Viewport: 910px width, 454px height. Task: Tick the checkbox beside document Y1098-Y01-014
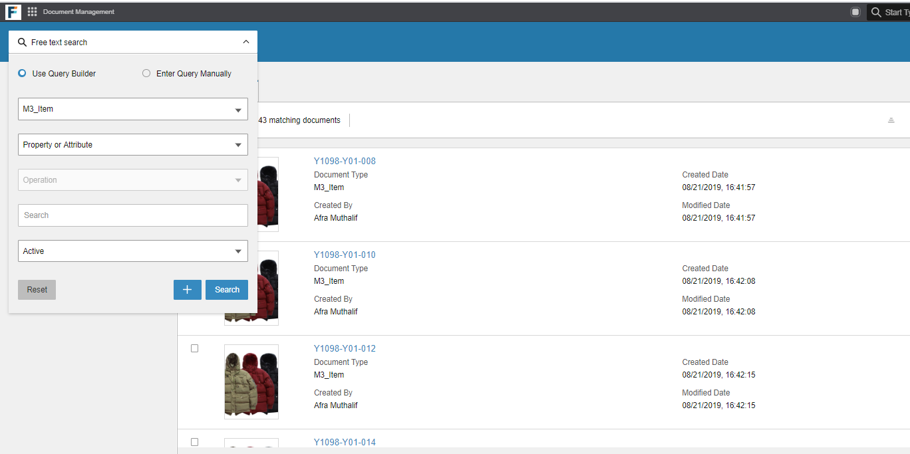coord(194,442)
